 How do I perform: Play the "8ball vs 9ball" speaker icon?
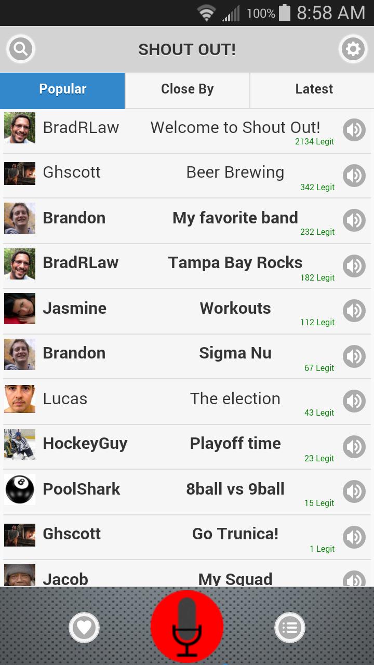354,491
